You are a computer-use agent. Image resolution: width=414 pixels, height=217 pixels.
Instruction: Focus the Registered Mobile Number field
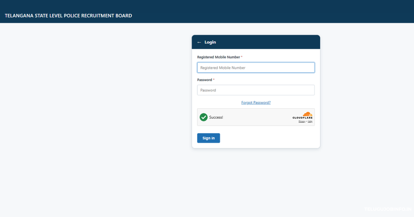256,68
